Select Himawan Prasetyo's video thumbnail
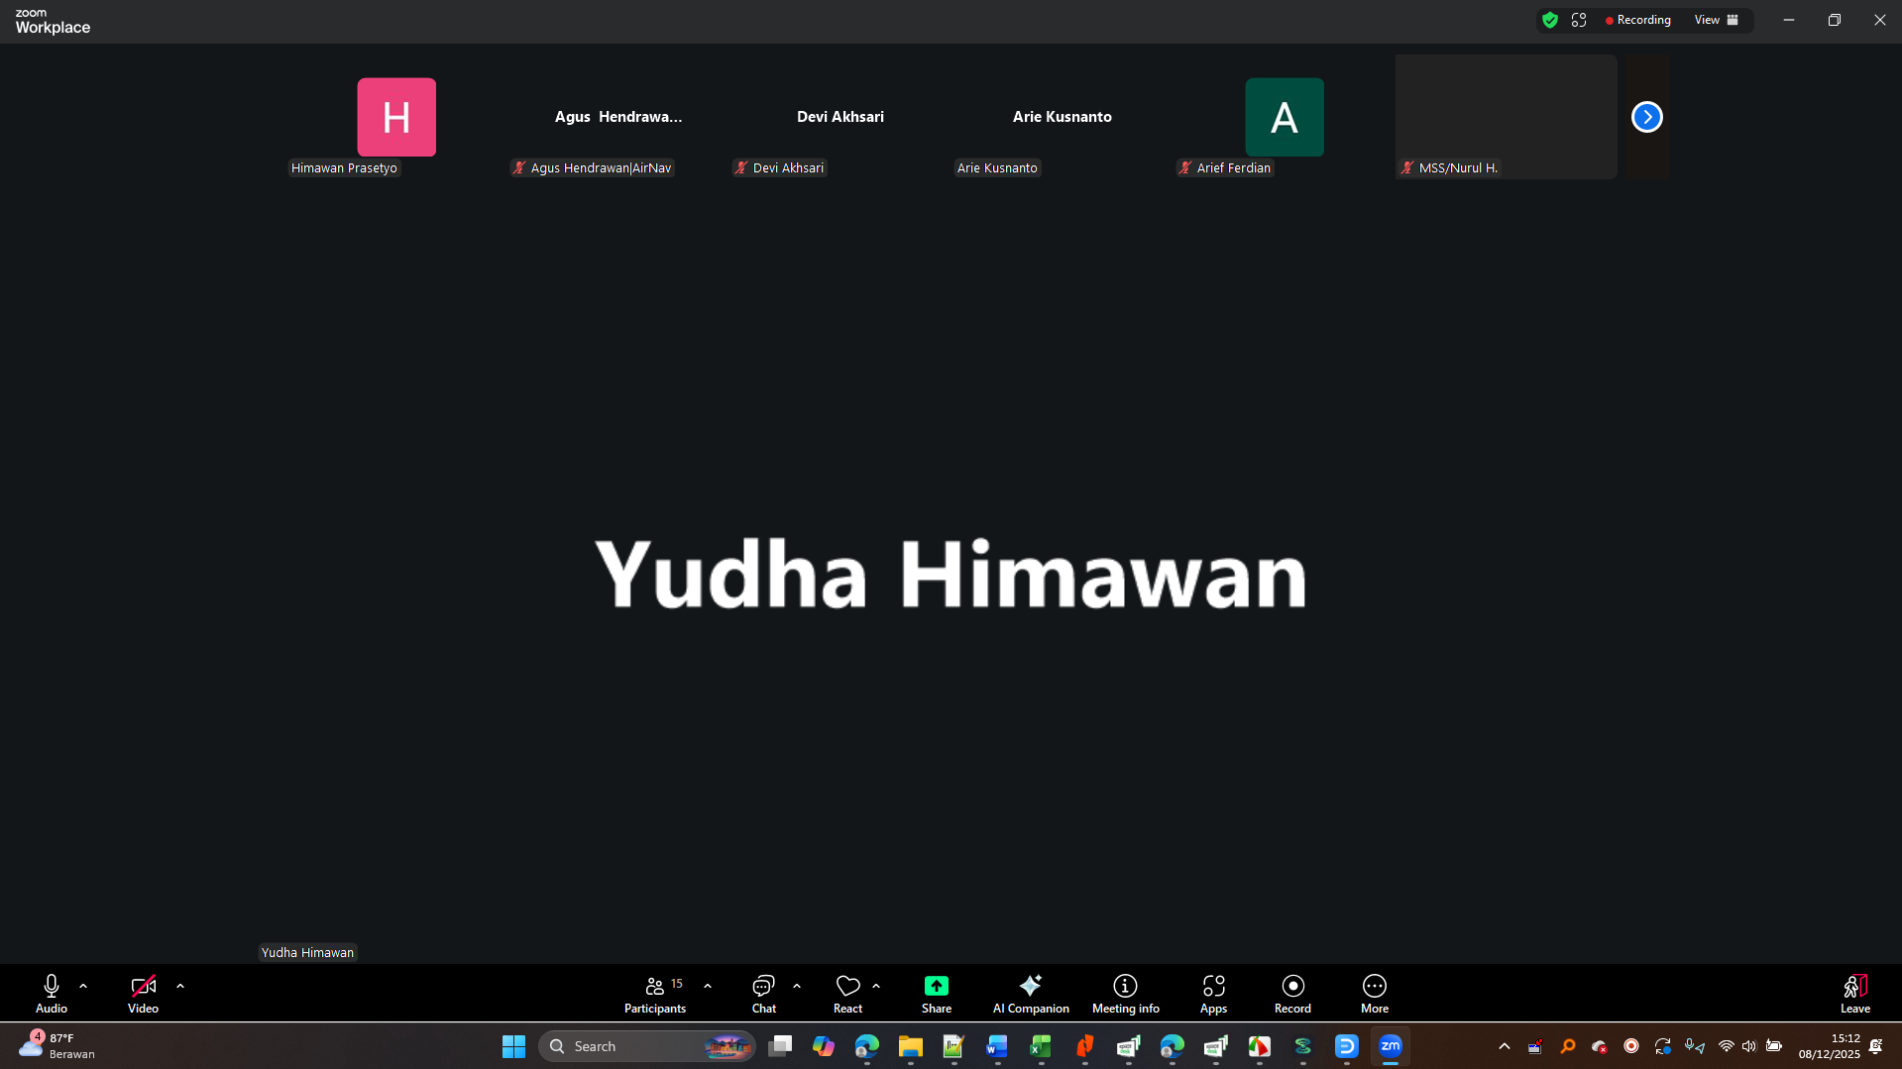Image resolution: width=1902 pixels, height=1069 pixels. (396, 117)
